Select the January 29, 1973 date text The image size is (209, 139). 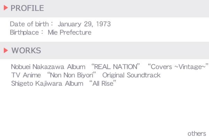84,24
